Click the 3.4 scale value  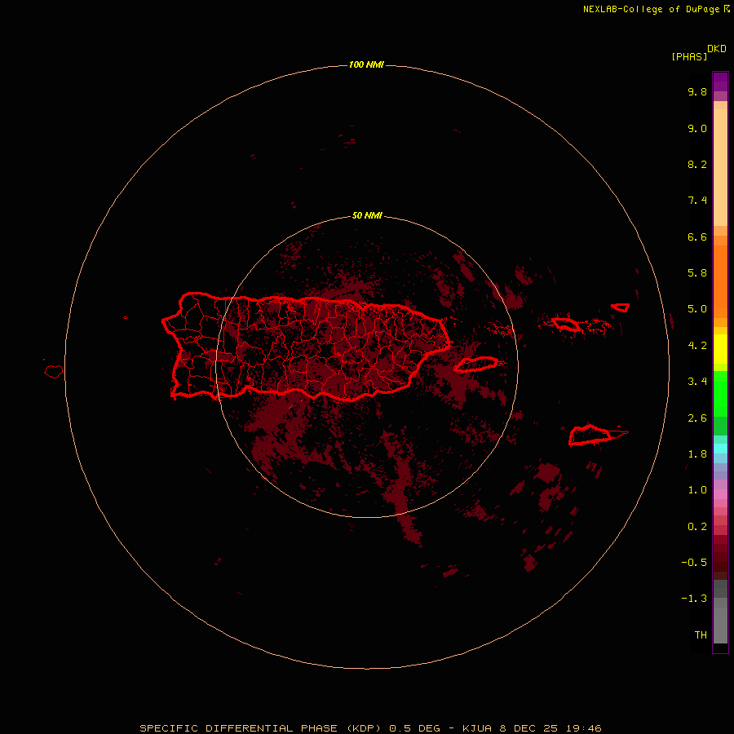coord(697,382)
